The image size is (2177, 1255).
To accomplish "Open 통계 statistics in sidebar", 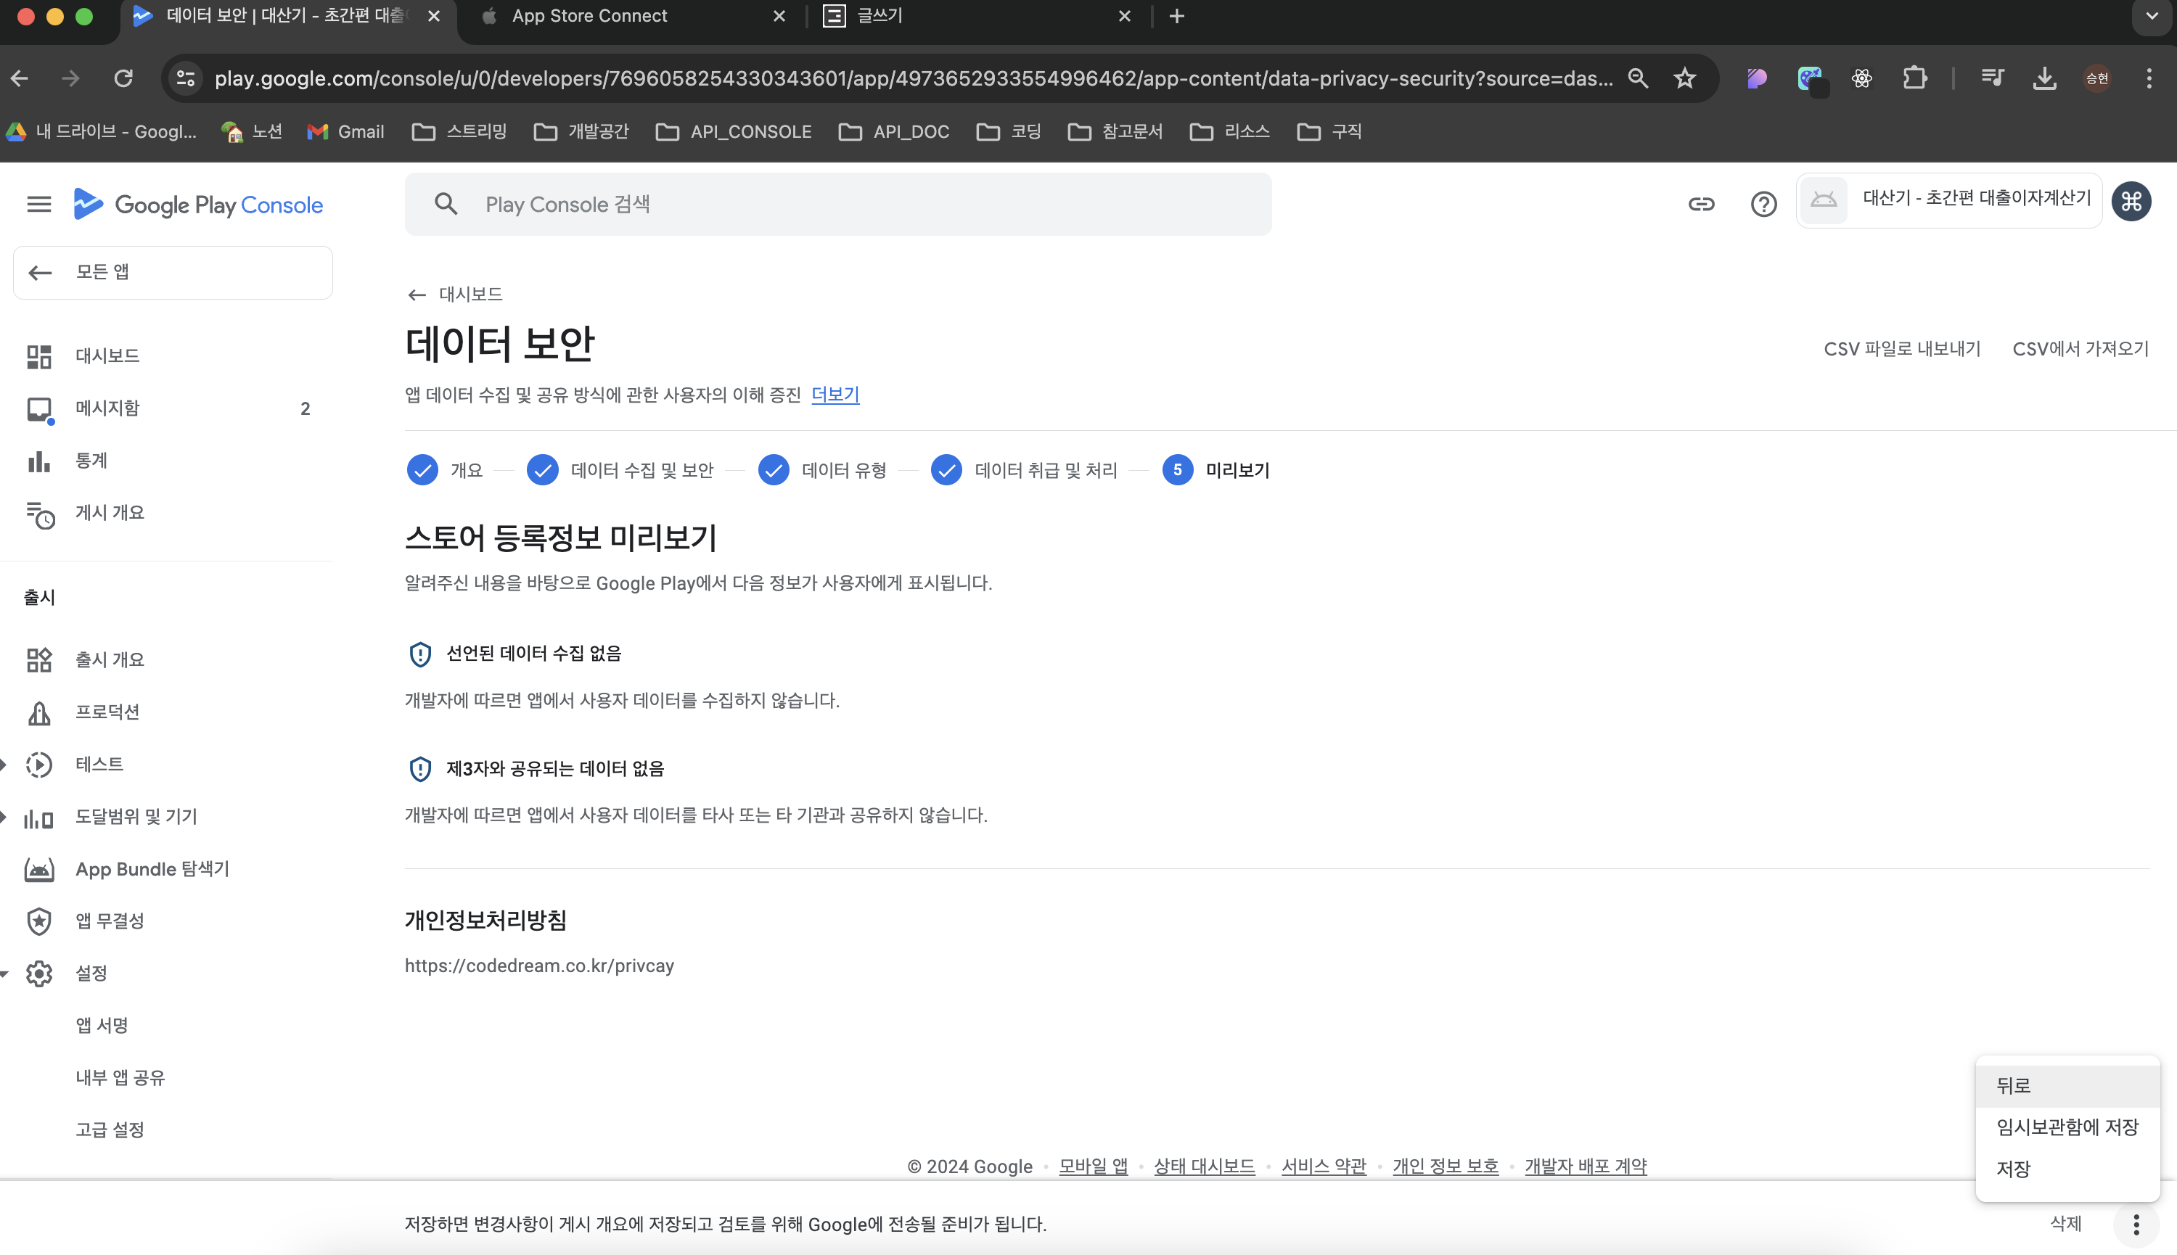I will tap(91, 460).
